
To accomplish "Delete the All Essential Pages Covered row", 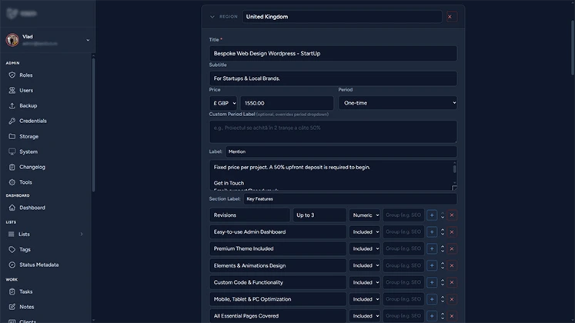I will pyautogui.click(x=452, y=315).
